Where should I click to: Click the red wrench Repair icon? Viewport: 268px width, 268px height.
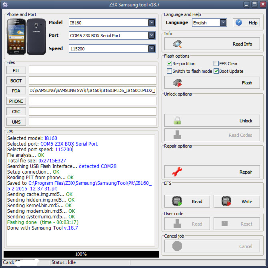coord(177,172)
